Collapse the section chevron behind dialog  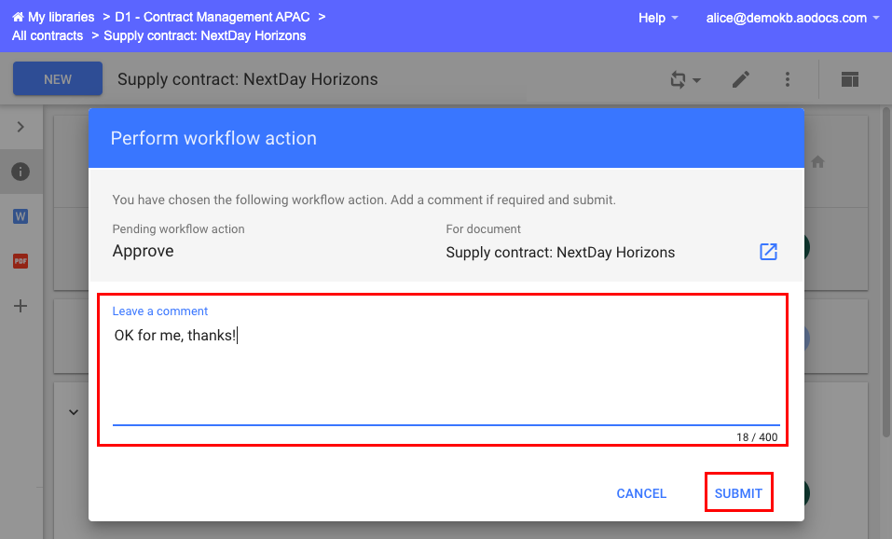74,411
